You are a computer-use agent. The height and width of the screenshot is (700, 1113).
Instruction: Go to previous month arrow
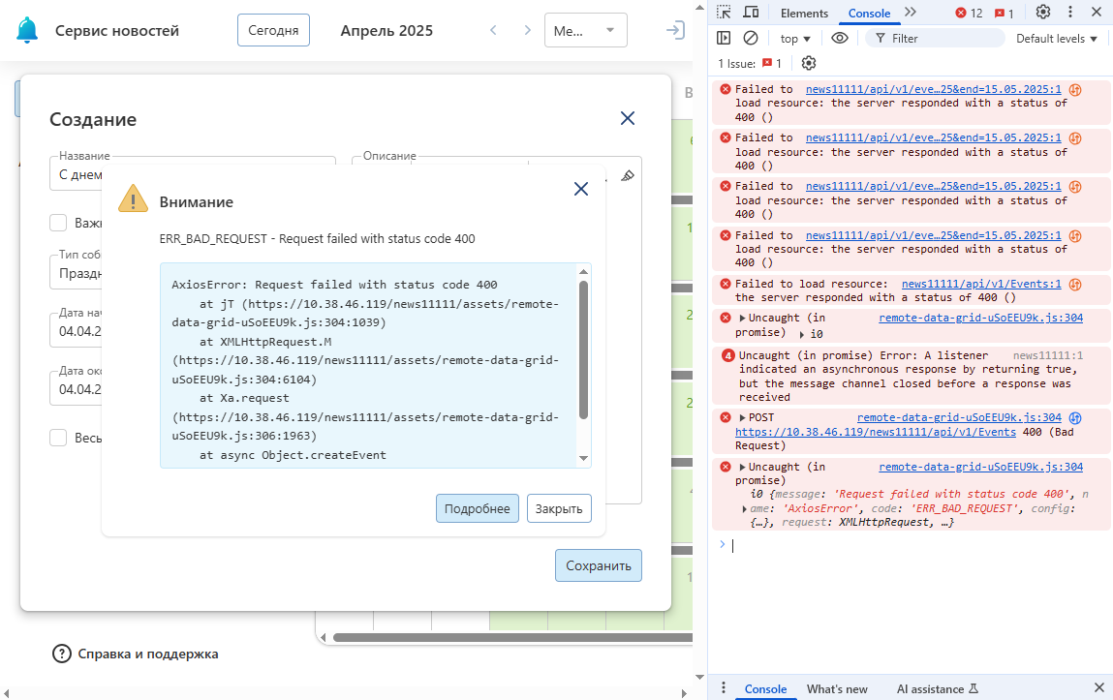(x=493, y=30)
